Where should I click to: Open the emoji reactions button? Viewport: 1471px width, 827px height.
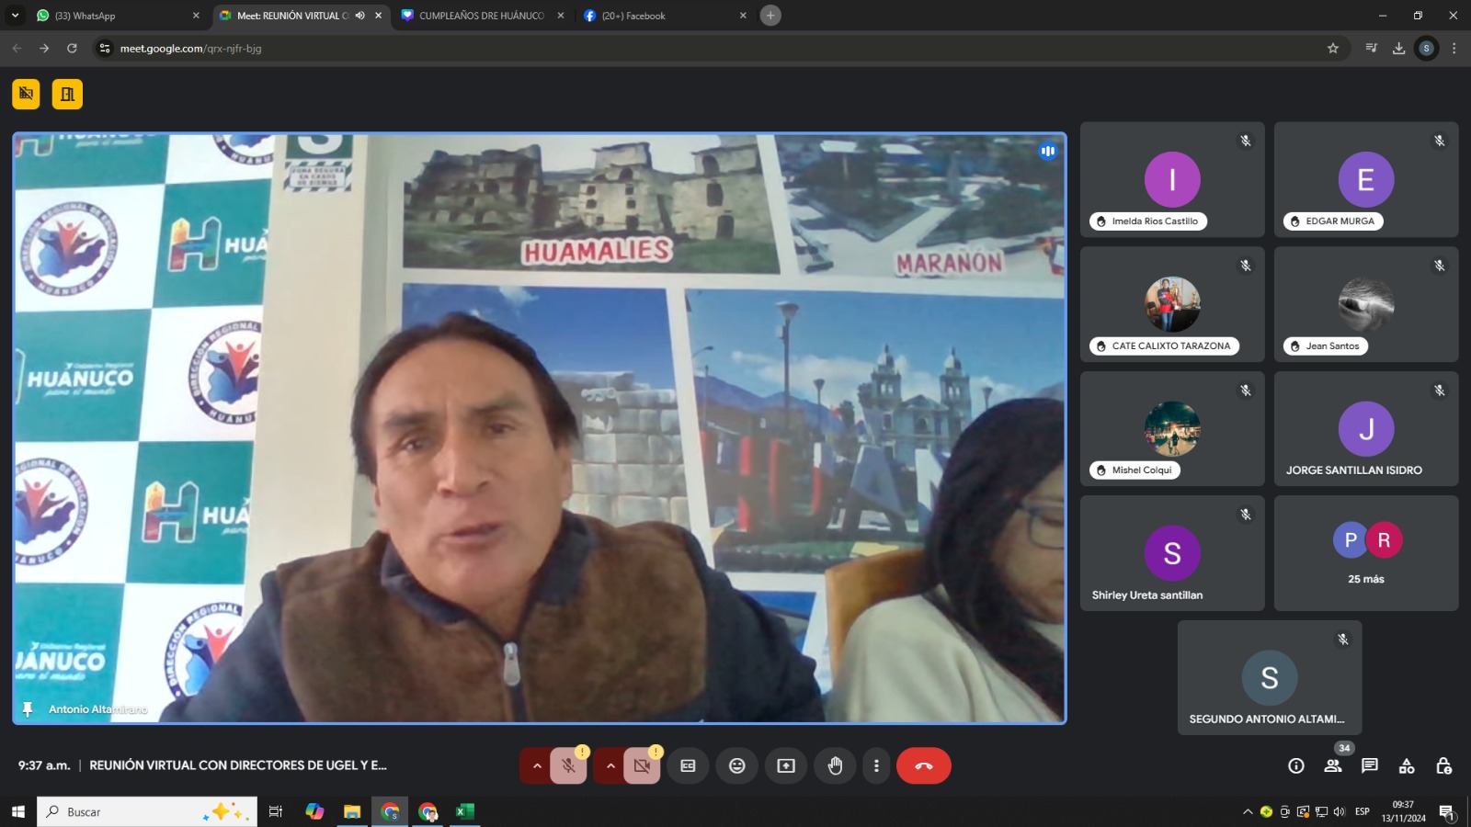(737, 765)
